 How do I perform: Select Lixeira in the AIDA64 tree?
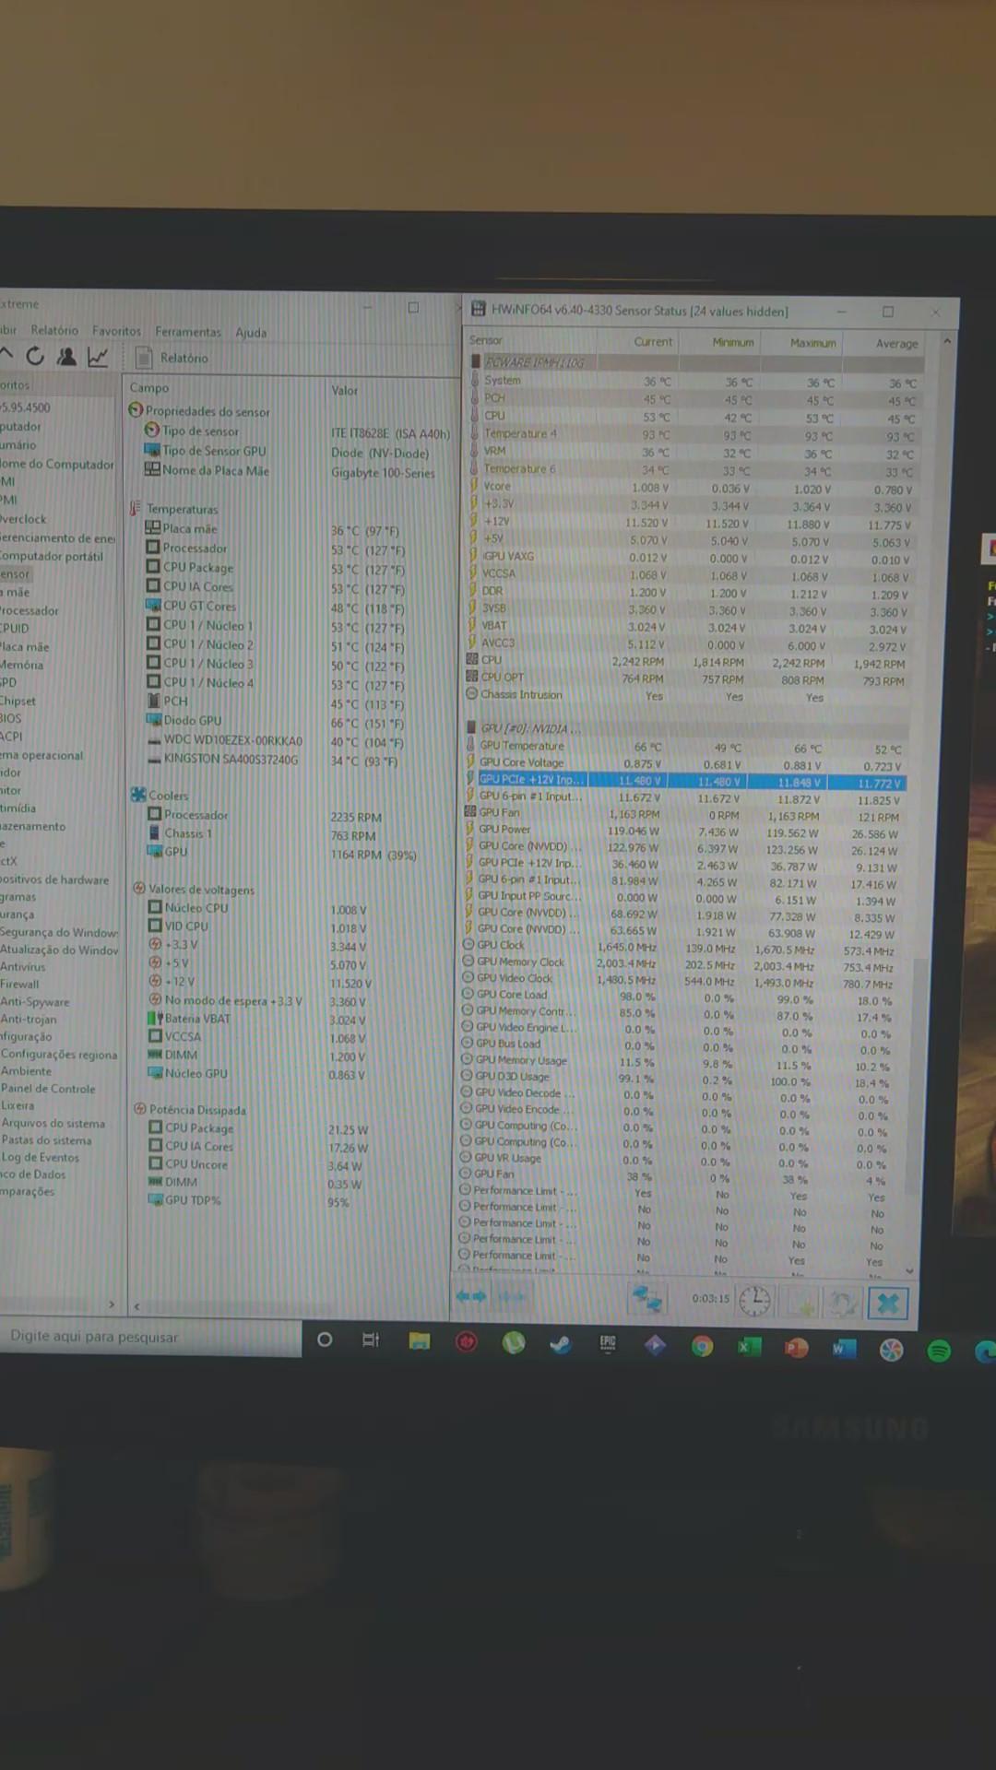tap(18, 1105)
